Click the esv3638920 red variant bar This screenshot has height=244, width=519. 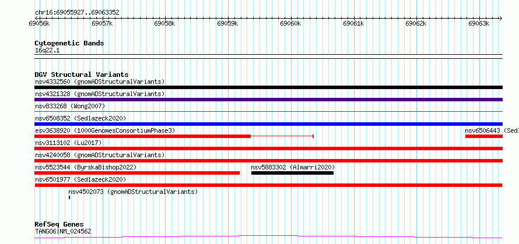143,136
